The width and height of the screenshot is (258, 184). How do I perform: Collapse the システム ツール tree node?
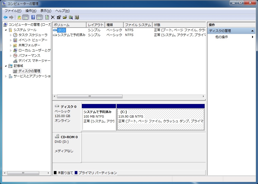pyautogui.click(x=6, y=30)
